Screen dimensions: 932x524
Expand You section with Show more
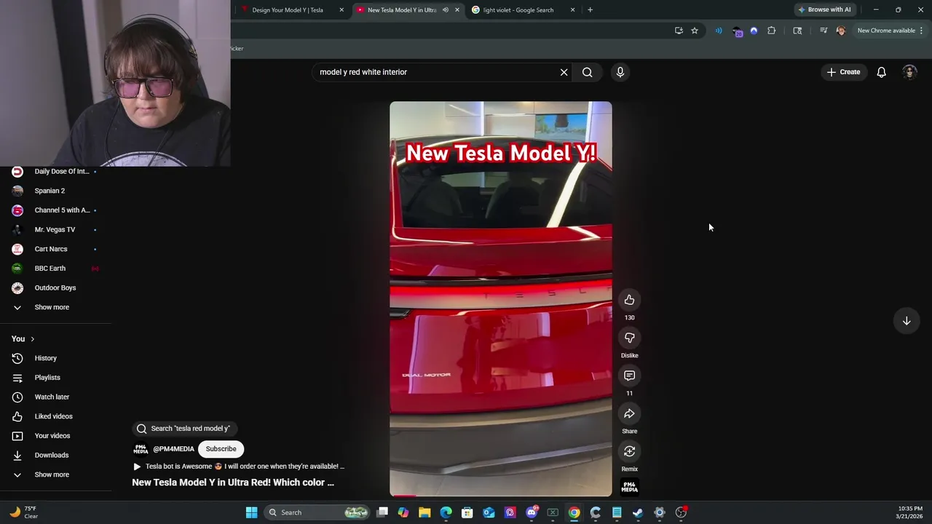coord(55,475)
